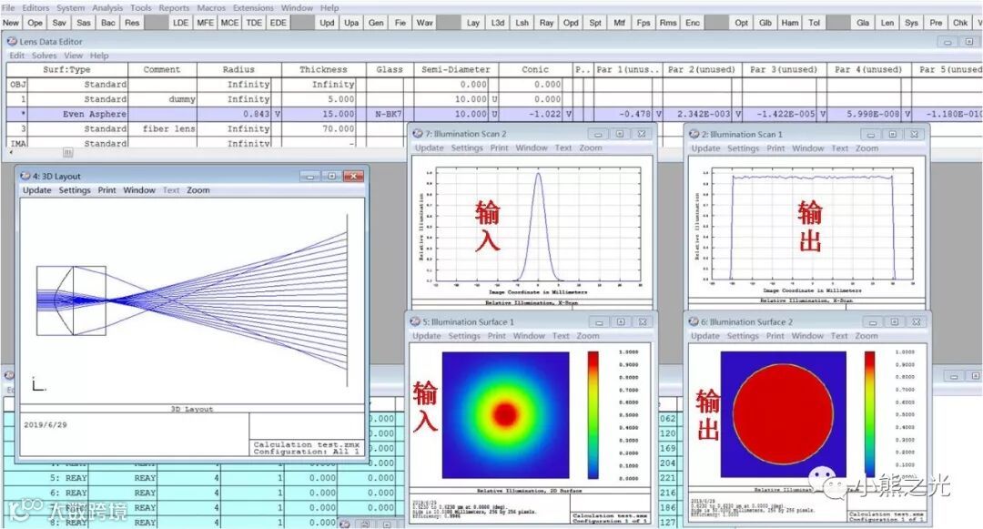Click the L3d 3D layout toolbar button
The height and width of the screenshot is (529, 983).
[x=498, y=23]
